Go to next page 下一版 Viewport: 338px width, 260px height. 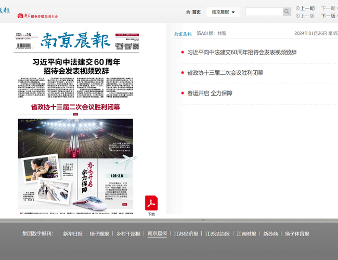[x=328, y=16]
